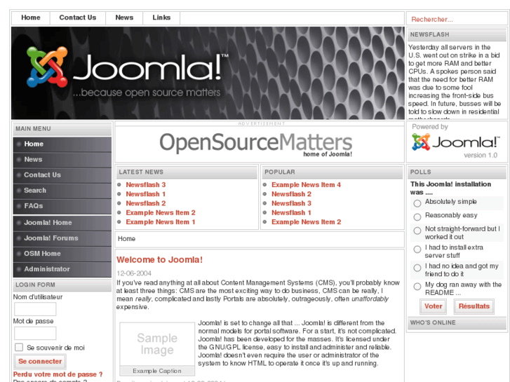Click the Résultats button in the poll
The width and height of the screenshot is (510, 382).
click(x=474, y=306)
